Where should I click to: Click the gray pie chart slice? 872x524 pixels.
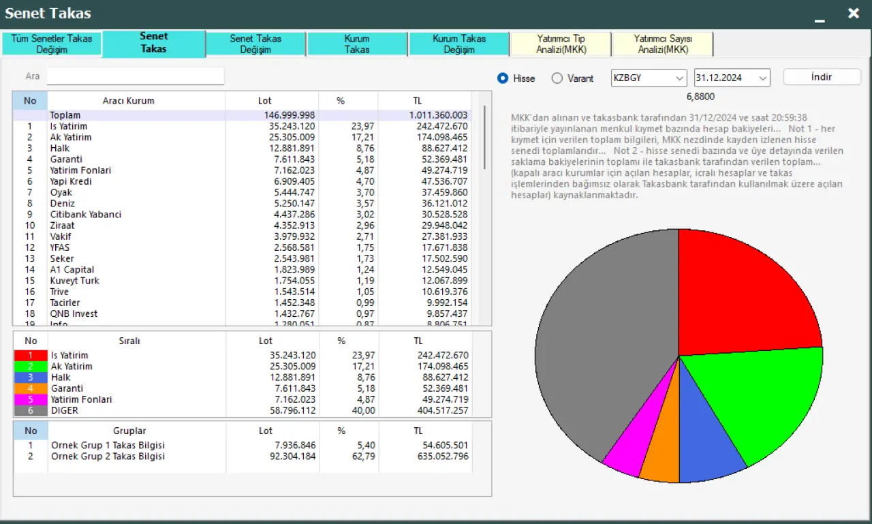tap(599, 341)
